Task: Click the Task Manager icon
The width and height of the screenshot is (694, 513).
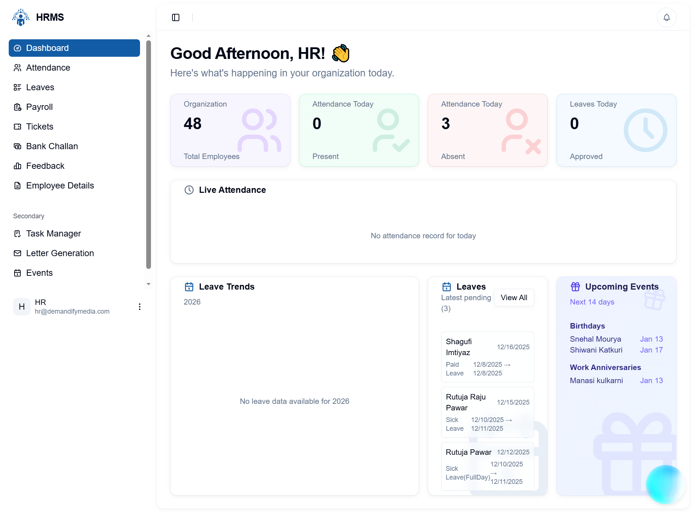Action: tap(17, 234)
